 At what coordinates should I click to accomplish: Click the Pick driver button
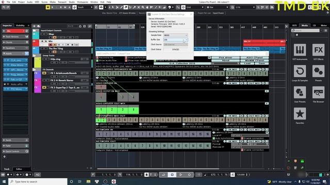(x=225, y=58)
